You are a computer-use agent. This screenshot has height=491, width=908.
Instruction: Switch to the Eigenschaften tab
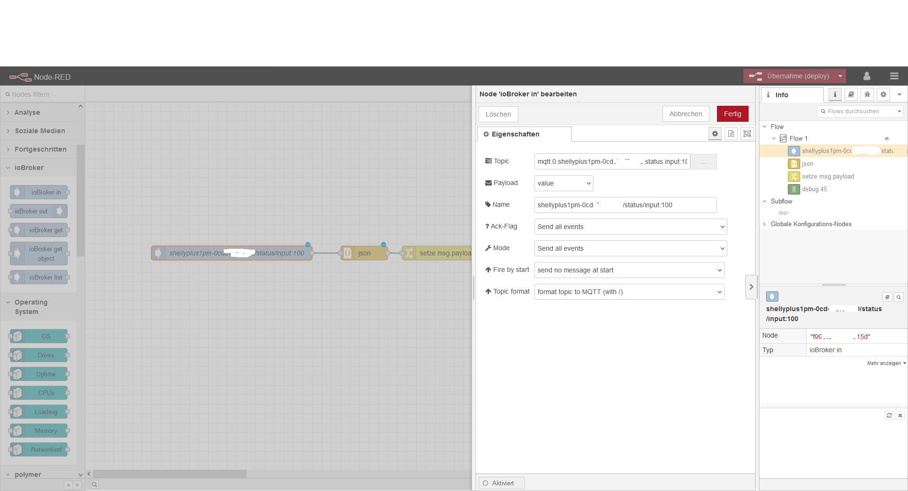click(524, 134)
